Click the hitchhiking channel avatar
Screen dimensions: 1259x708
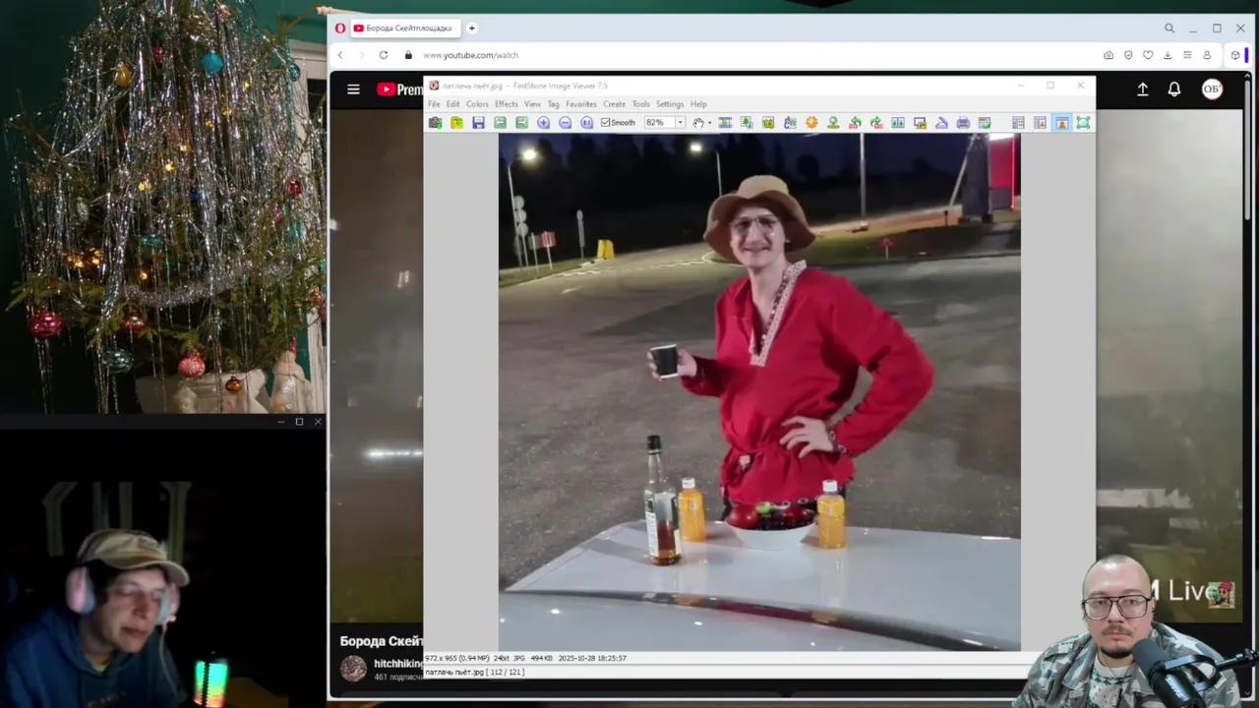click(353, 669)
